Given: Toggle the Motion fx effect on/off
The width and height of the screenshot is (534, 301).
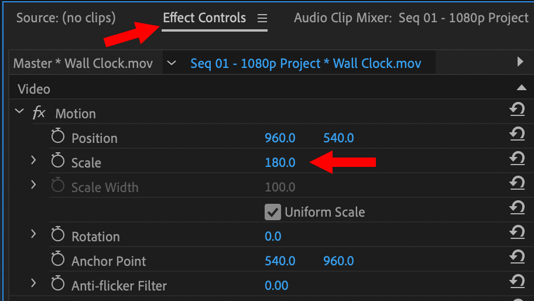Looking at the screenshot, I should click(39, 112).
